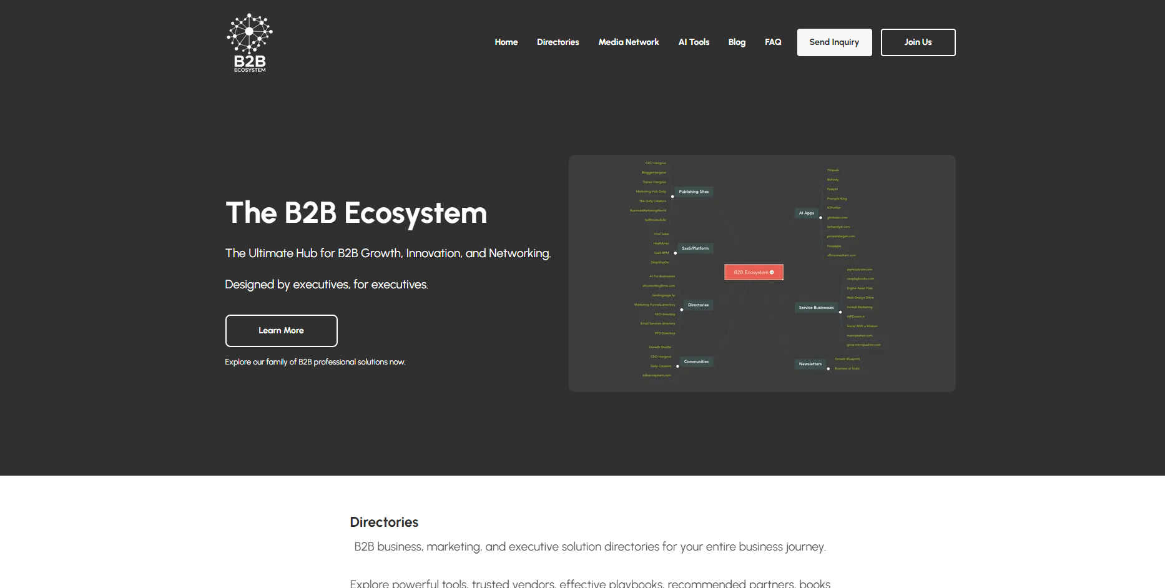Select the Publishing Sites node in mind map
The width and height of the screenshot is (1165, 588).
pyautogui.click(x=694, y=192)
